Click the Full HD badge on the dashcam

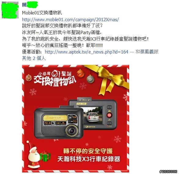(81, 104)
